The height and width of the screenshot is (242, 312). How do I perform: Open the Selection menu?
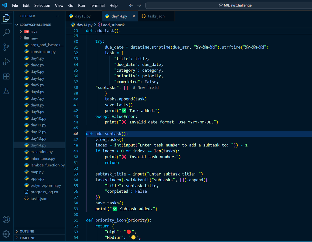coord(42,5)
